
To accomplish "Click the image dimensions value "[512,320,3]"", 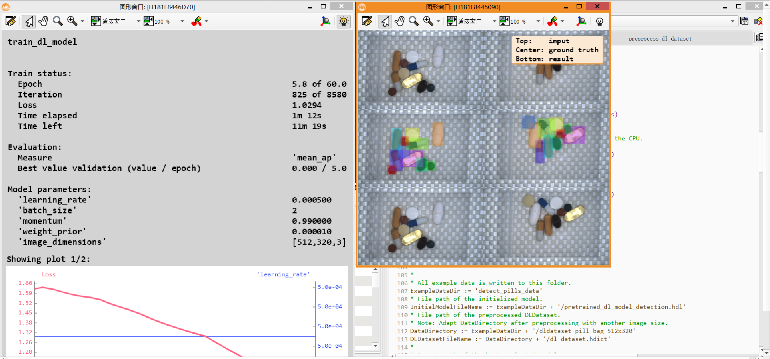I will (319, 242).
